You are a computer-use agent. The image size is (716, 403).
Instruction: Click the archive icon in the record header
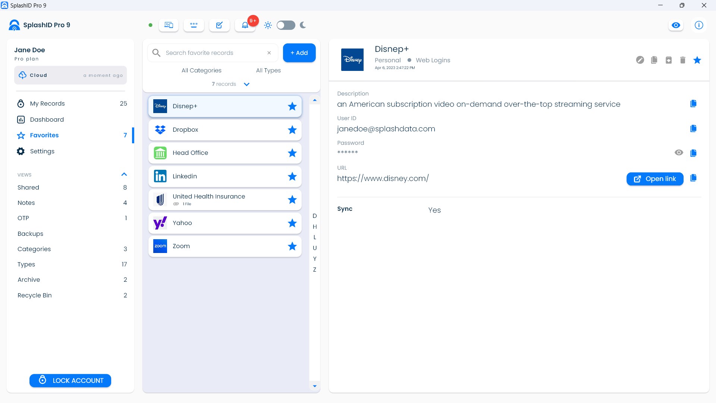(x=668, y=60)
